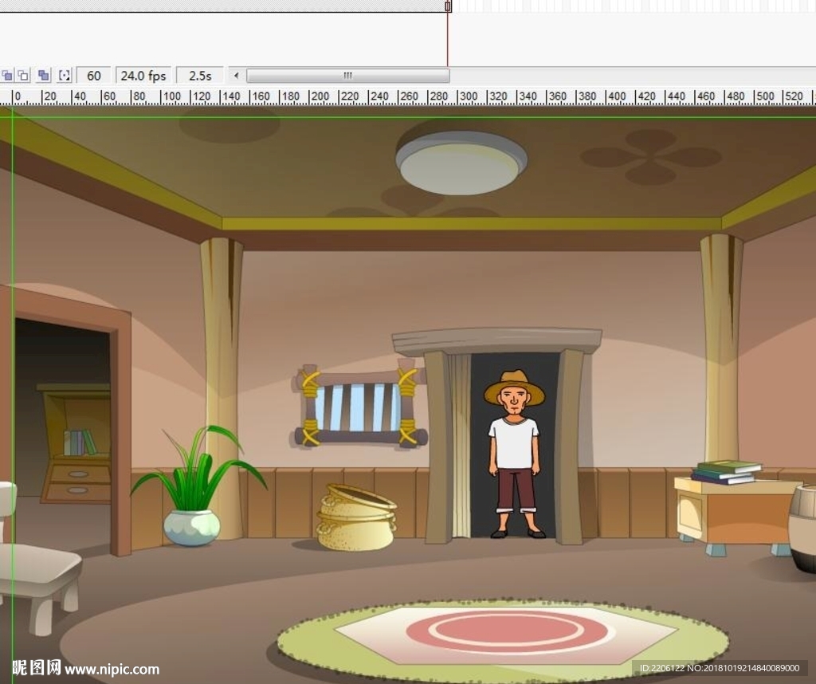
Task: Toggle the Onion Skin button
Action: point(6,76)
